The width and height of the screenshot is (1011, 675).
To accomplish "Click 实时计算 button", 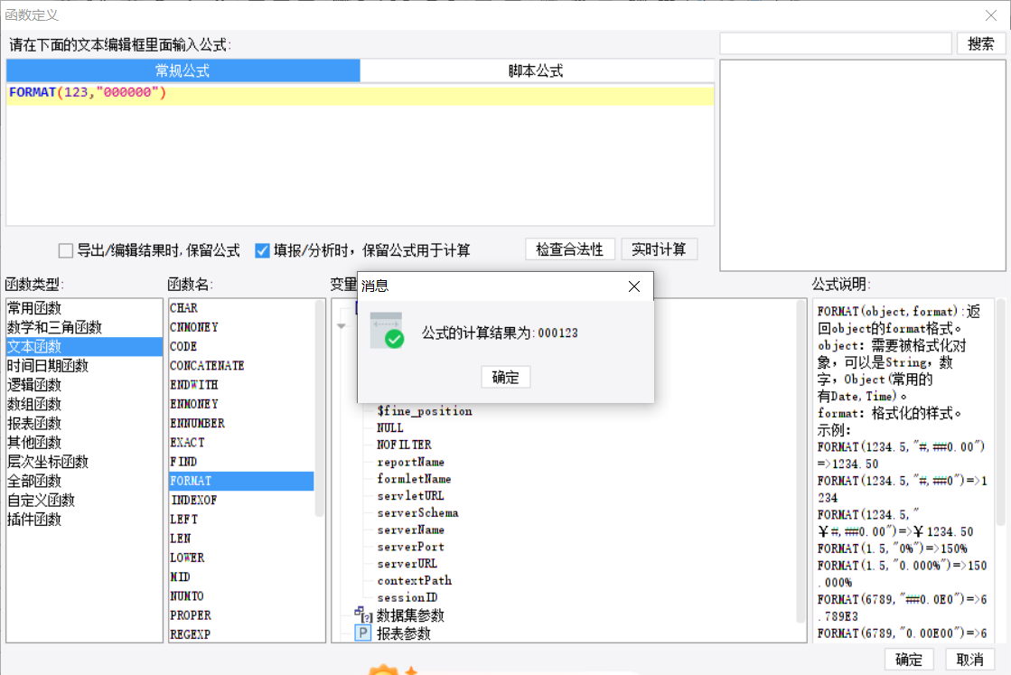I will pyautogui.click(x=659, y=249).
